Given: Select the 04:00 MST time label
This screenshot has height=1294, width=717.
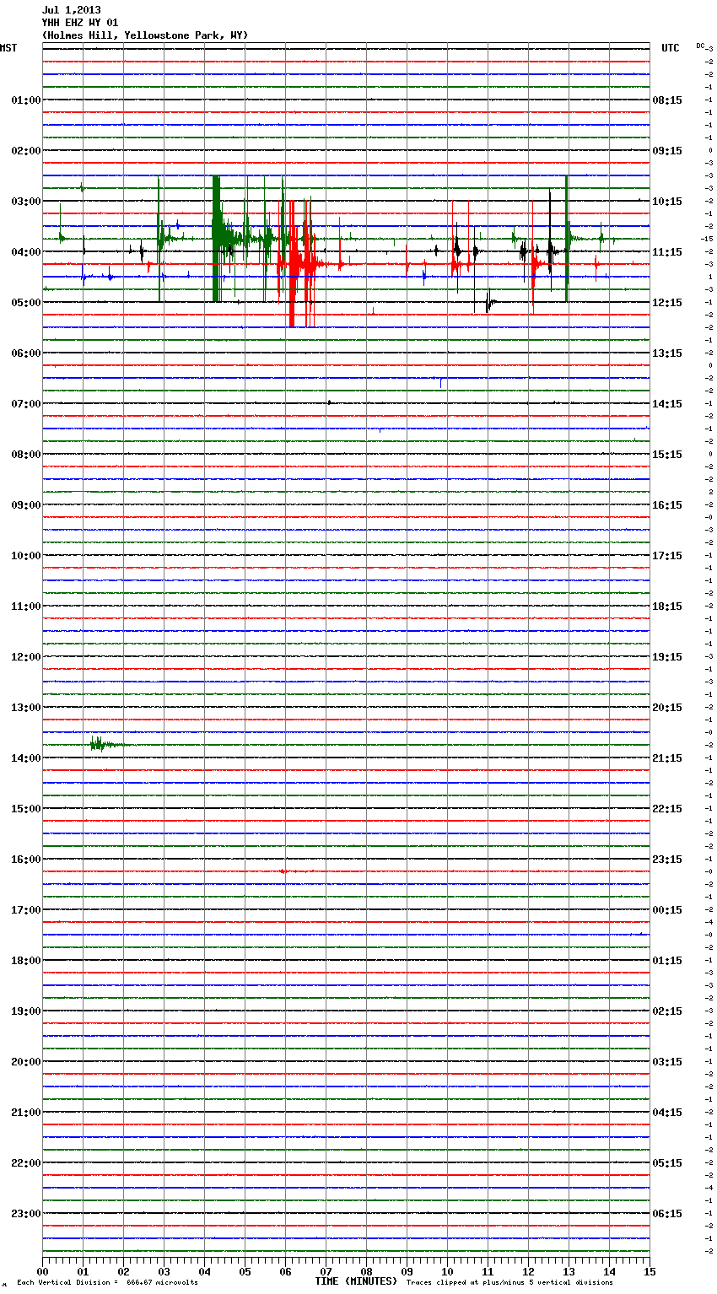Looking at the screenshot, I should pos(26,252).
